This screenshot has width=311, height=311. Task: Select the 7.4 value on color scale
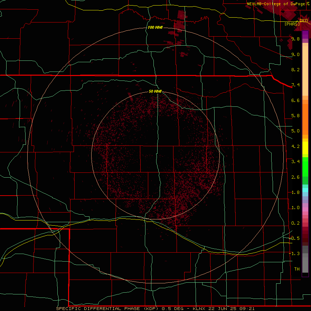click(x=295, y=85)
